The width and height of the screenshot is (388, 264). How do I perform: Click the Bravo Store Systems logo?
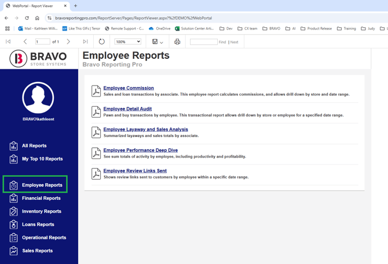pyautogui.click(x=38, y=58)
